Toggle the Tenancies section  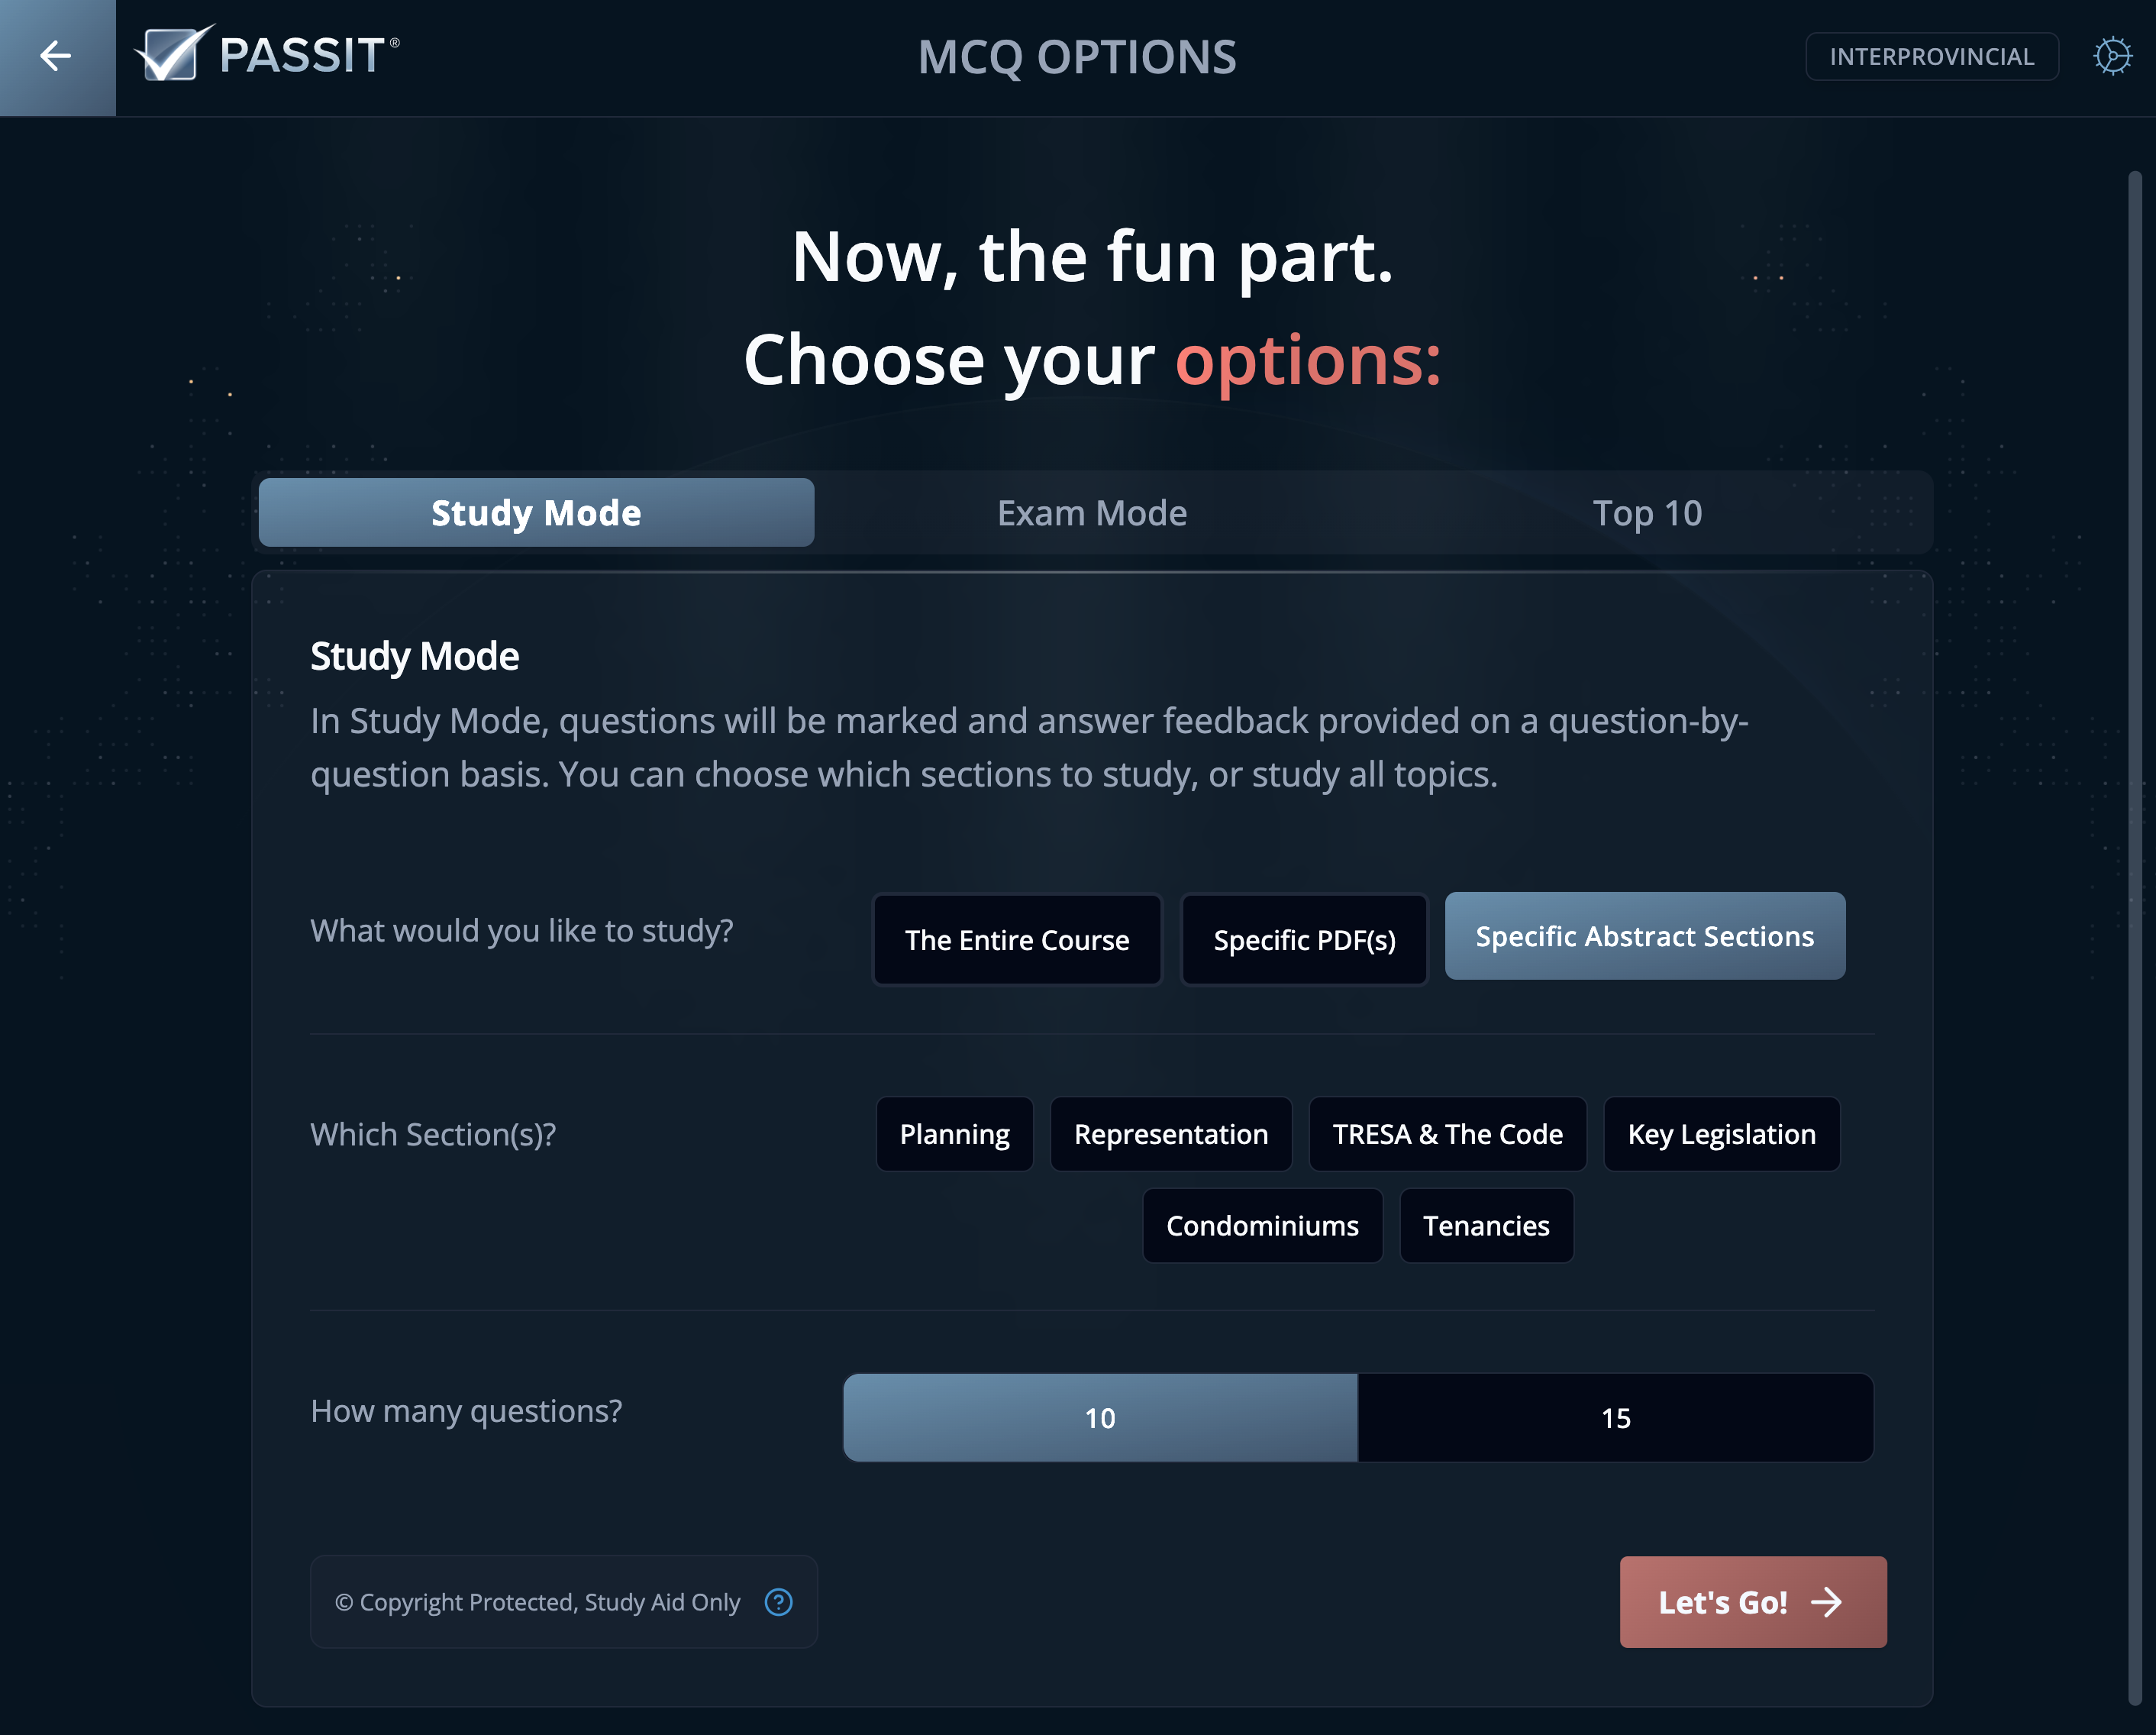click(1486, 1225)
